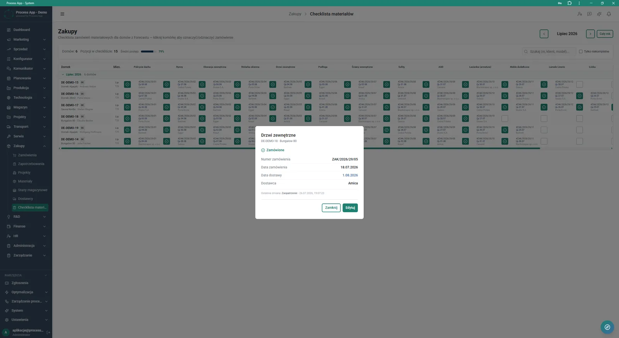This screenshot has height=338, width=619.
Task: Select Checklista materiałów submenu item
Action: pos(30,208)
